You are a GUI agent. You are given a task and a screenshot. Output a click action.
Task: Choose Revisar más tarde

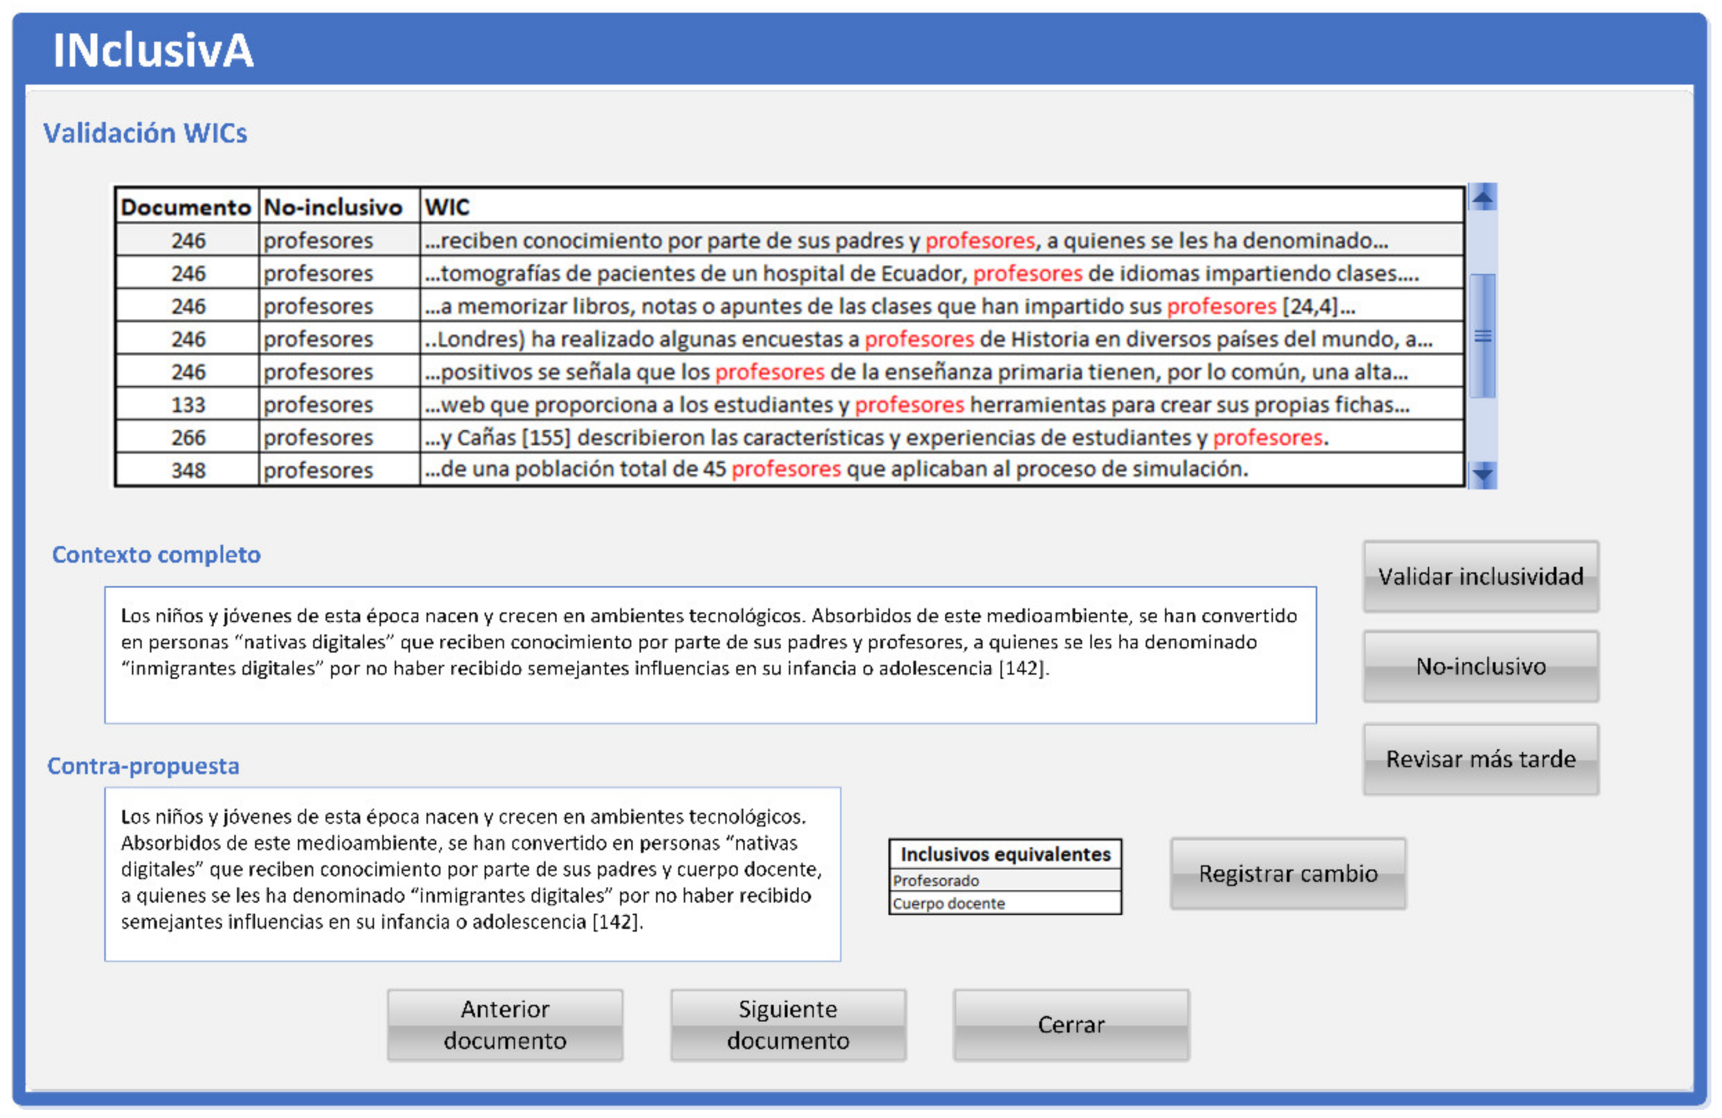click(1480, 759)
